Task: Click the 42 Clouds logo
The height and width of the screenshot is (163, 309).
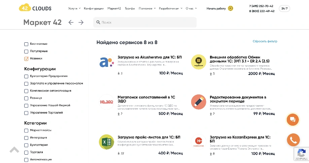Action: click(35, 8)
